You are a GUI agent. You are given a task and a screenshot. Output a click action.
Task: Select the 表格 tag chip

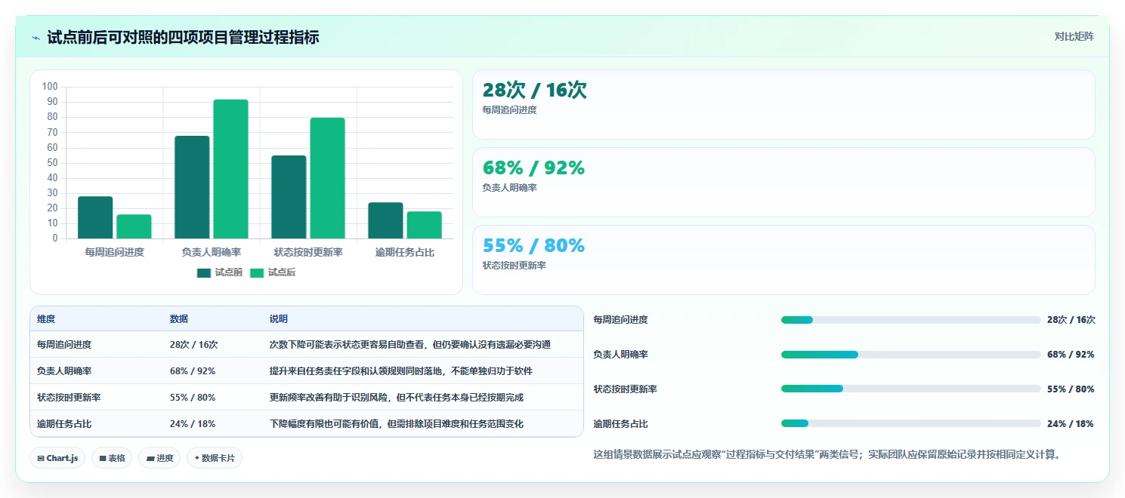(x=112, y=458)
